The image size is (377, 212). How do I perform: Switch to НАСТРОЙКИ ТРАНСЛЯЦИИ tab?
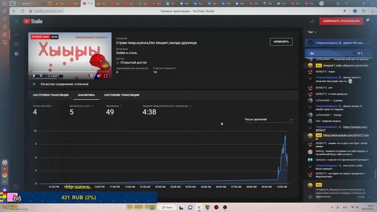51,95
